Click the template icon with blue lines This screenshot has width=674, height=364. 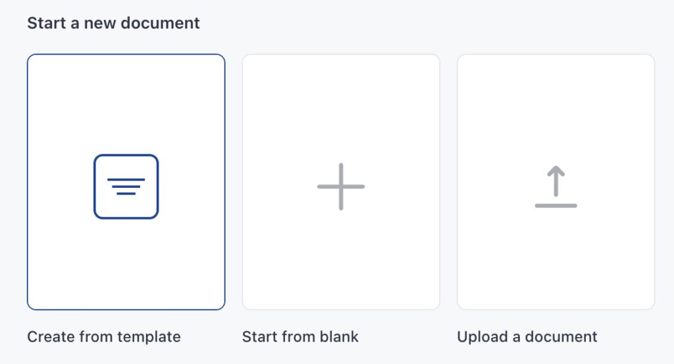(126, 187)
